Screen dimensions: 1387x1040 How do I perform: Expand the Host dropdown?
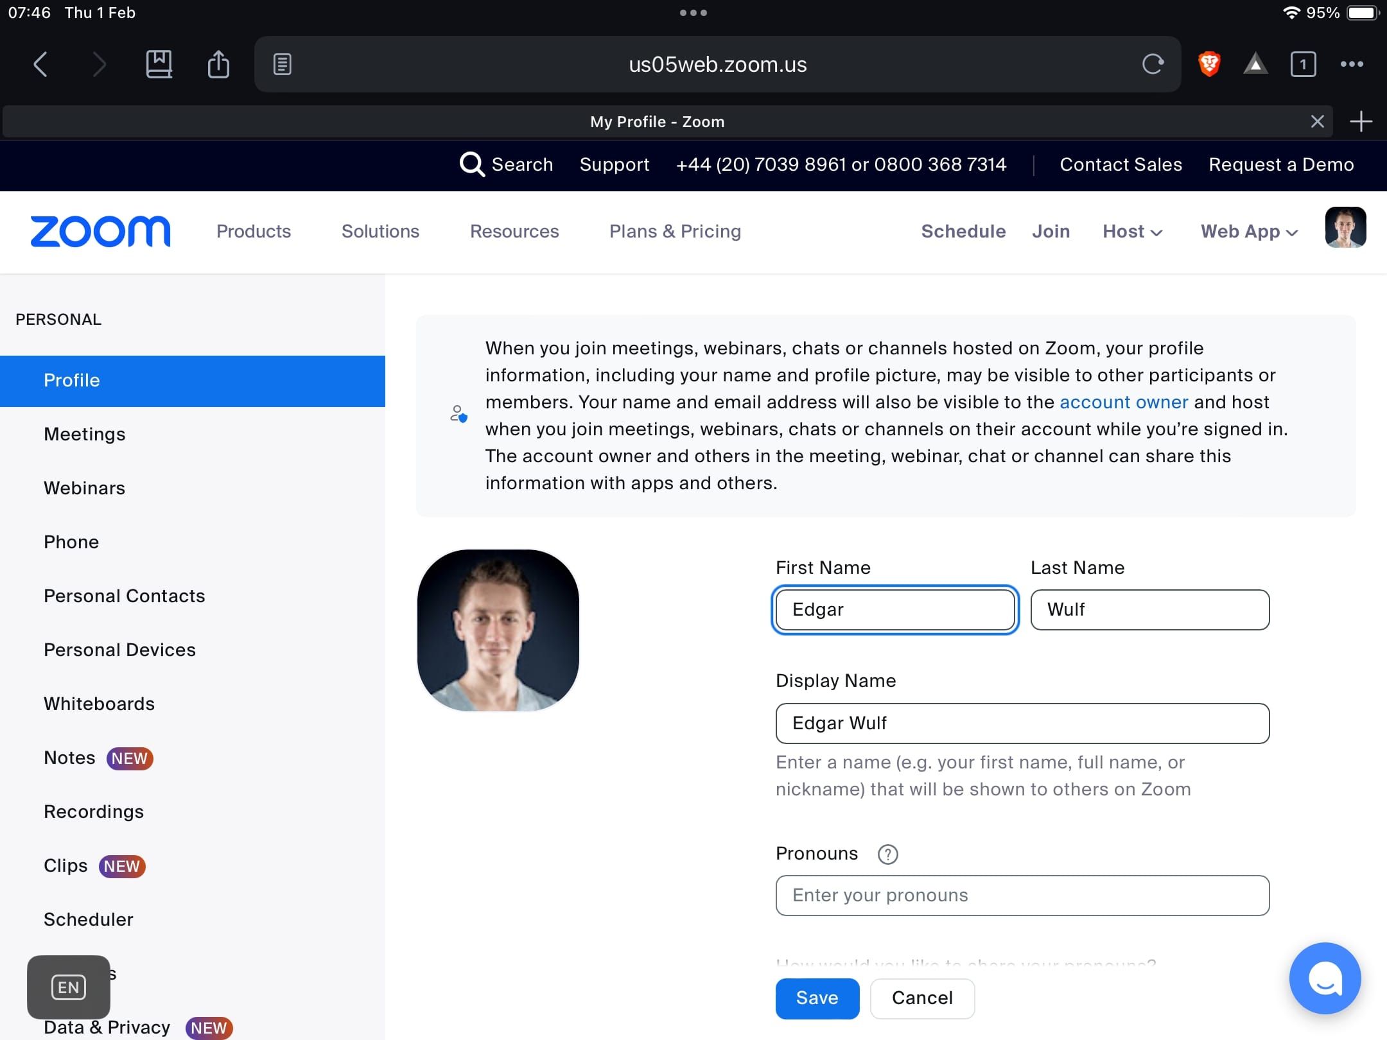(1132, 231)
